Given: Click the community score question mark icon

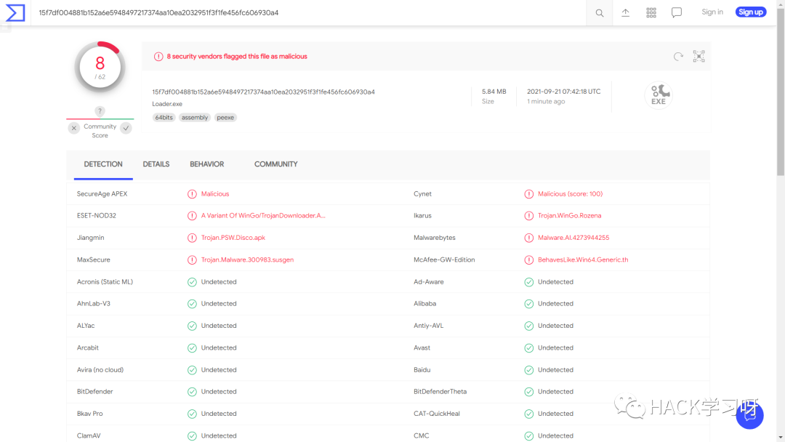Looking at the screenshot, I should point(100,111).
